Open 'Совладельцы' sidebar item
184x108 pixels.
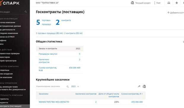tap(4, 70)
